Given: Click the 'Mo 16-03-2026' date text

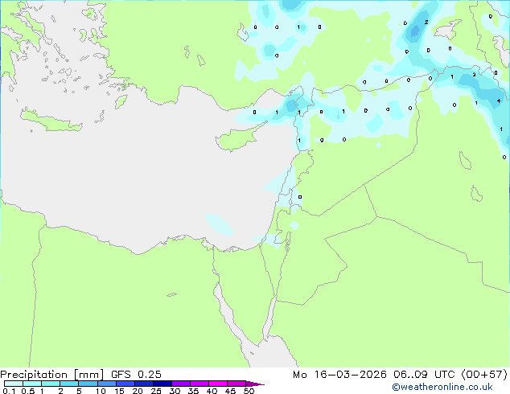Looking at the screenshot, I should tap(339, 375).
